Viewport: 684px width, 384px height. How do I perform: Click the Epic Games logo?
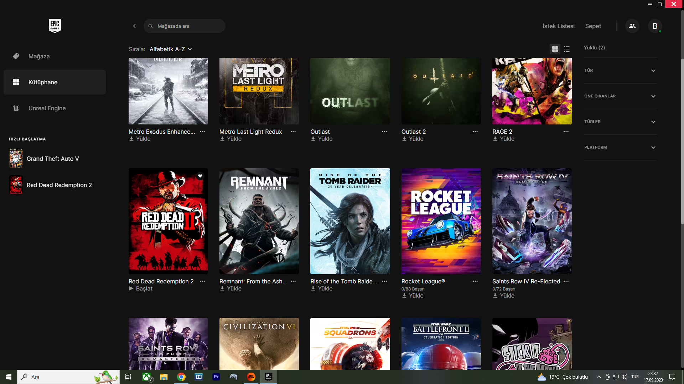tap(55, 26)
